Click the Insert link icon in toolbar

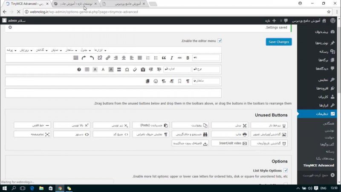tap(108, 58)
